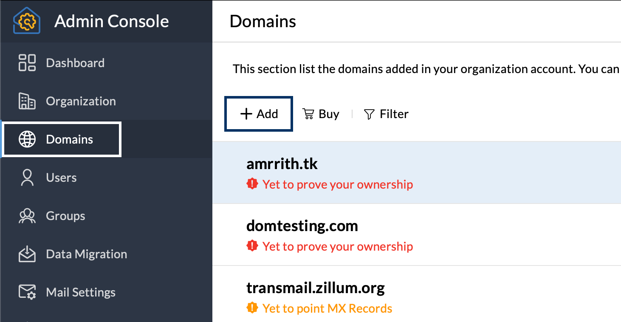Select the Groups people icon
Screen dimensions: 621x322
26,215
